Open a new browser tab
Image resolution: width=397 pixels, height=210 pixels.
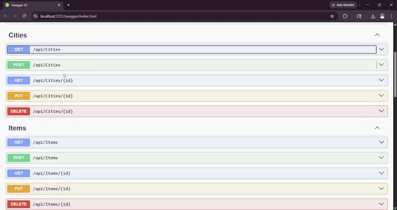coord(68,5)
